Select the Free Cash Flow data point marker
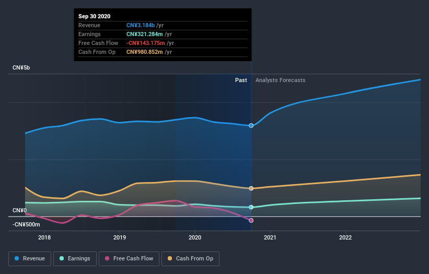The image size is (429, 274). (251, 220)
